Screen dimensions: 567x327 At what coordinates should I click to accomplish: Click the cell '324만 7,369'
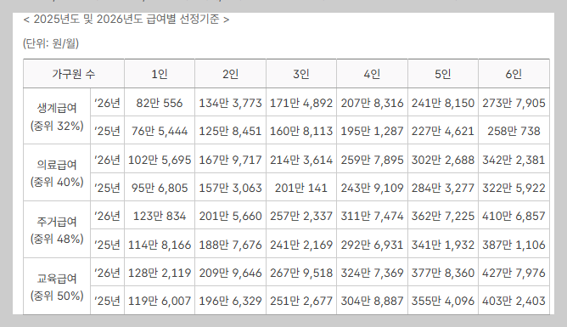[372, 273]
